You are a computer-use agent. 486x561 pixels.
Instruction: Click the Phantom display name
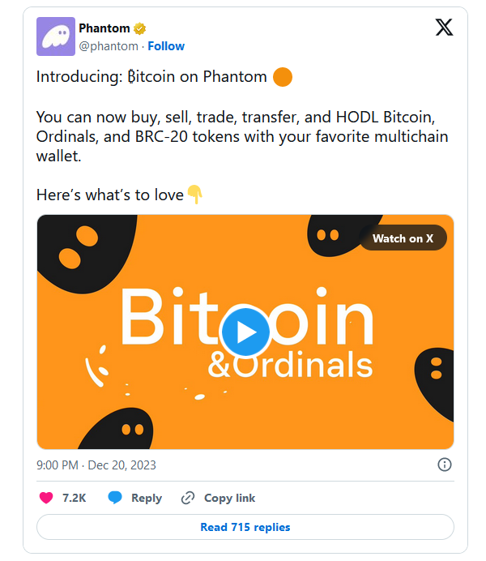click(x=104, y=29)
